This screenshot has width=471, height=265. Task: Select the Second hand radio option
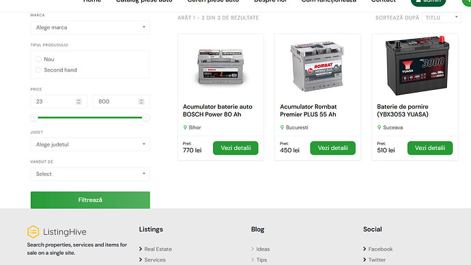(38, 70)
